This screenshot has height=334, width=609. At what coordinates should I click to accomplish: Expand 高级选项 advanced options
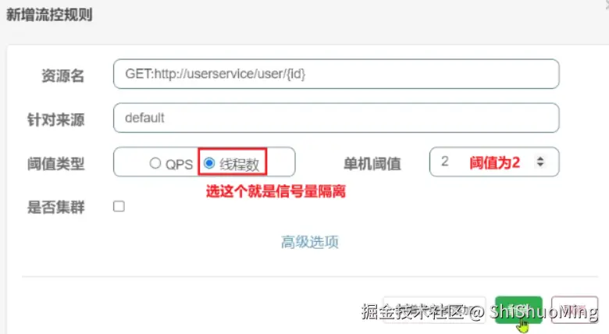[309, 242]
